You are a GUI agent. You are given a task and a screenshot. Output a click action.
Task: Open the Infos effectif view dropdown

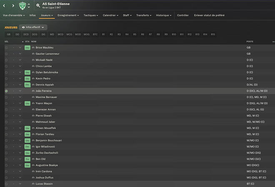33,27
